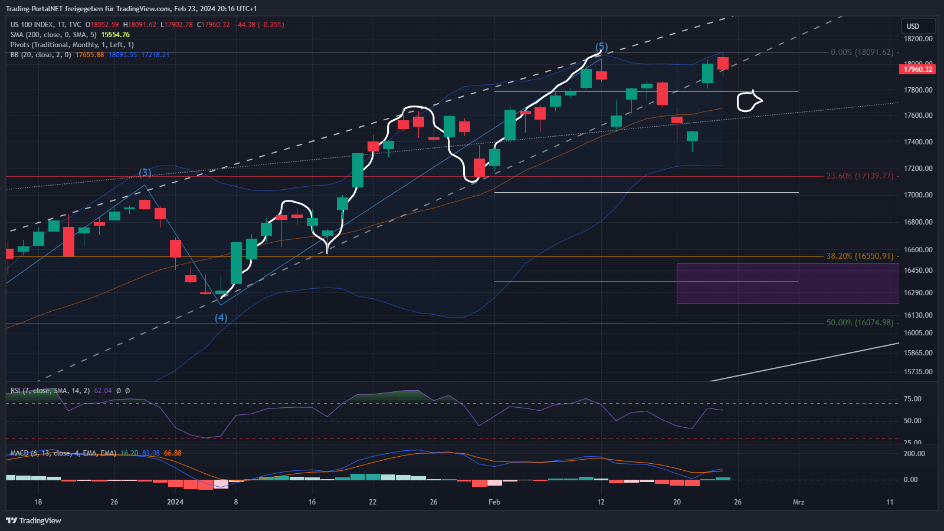Image resolution: width=944 pixels, height=531 pixels.
Task: Click the US 100 INDEX symbol title
Action: click(31, 25)
